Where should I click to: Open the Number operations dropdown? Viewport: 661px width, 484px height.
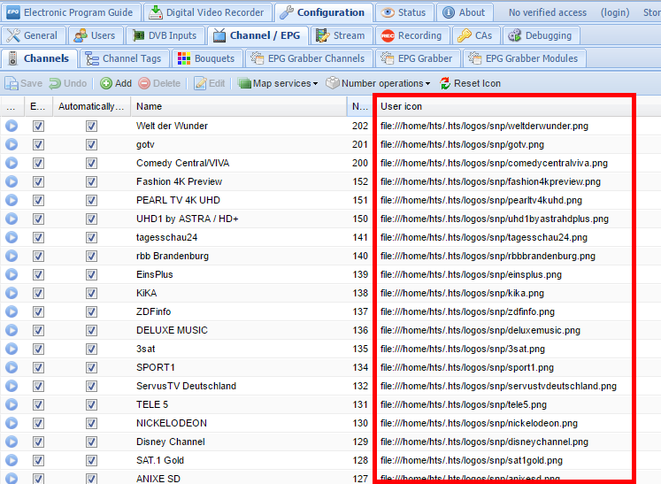pos(378,83)
